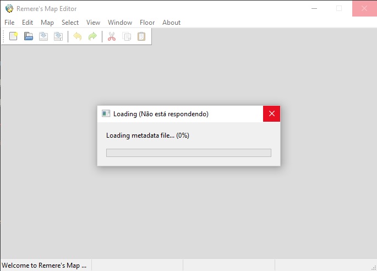Expand the Map menu

(47, 23)
